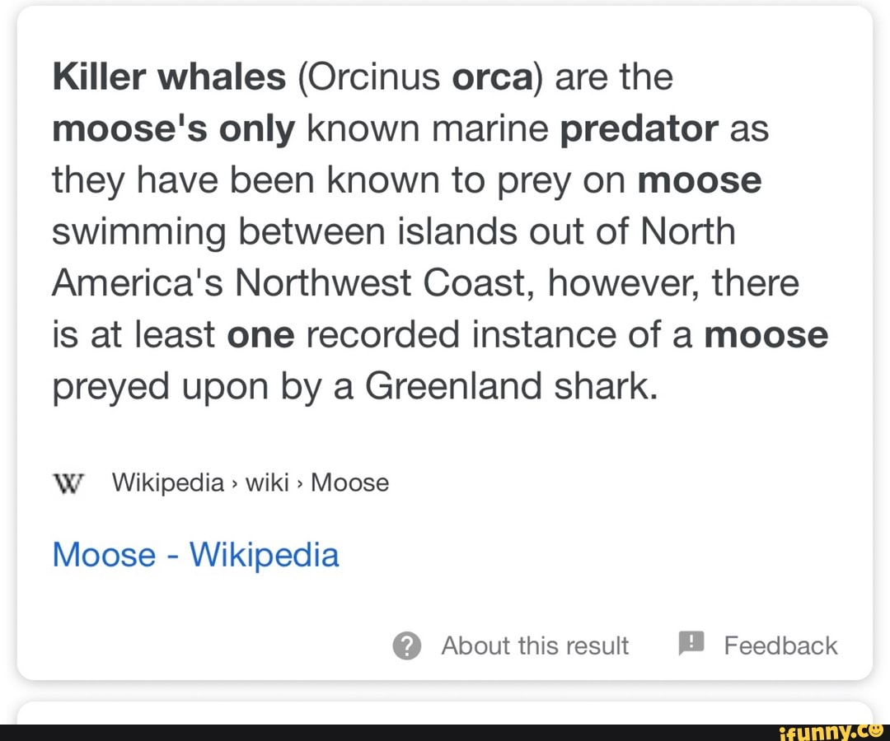
Task: Click the Feedback speech bubble icon
Action: click(x=692, y=645)
